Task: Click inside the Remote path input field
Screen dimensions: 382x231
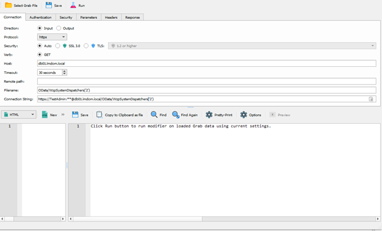Action: click(x=206, y=81)
